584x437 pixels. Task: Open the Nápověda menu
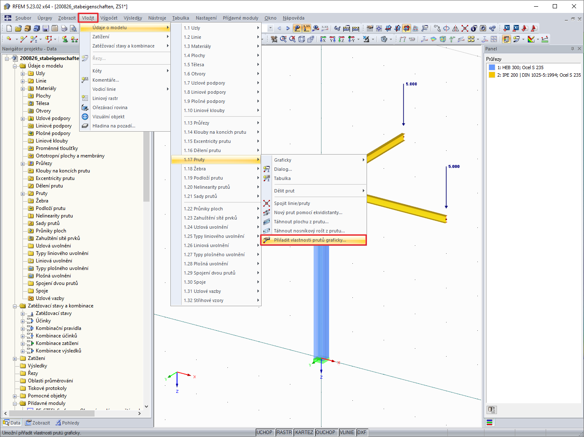[x=294, y=18]
